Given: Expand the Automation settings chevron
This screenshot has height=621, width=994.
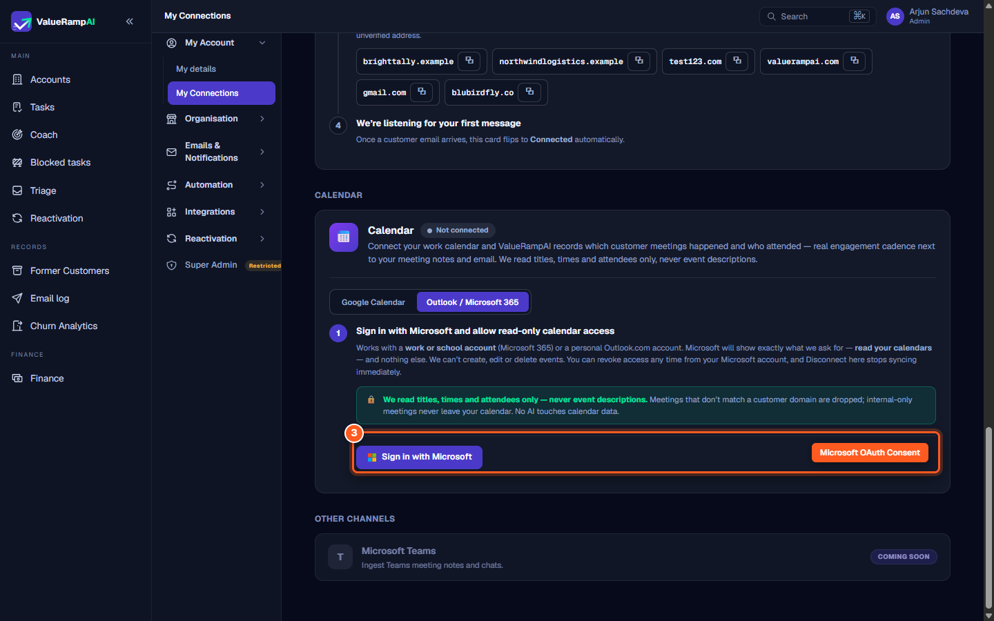Looking at the screenshot, I should [262, 185].
